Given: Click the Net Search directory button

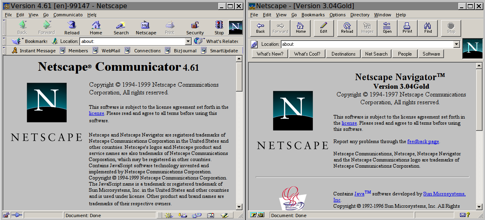Looking at the screenshot, I should (x=376, y=54).
